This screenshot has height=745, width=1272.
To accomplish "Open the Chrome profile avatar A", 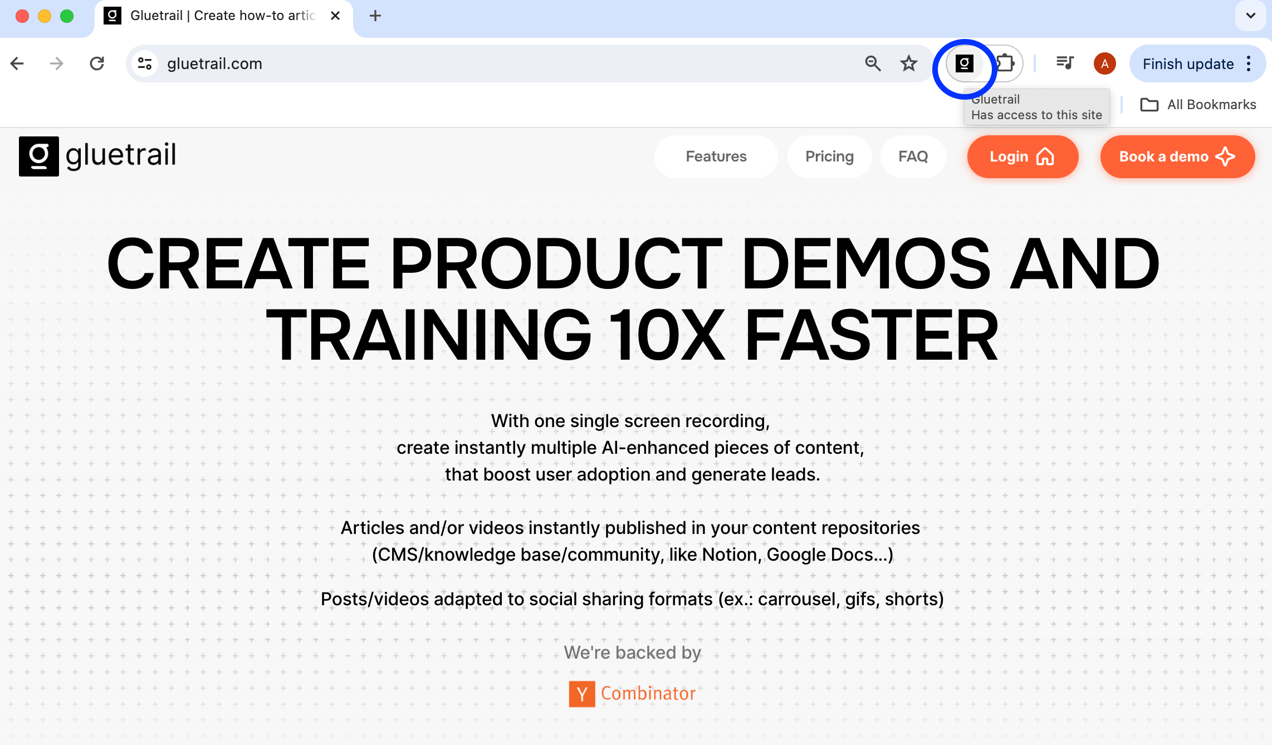I will (1104, 63).
